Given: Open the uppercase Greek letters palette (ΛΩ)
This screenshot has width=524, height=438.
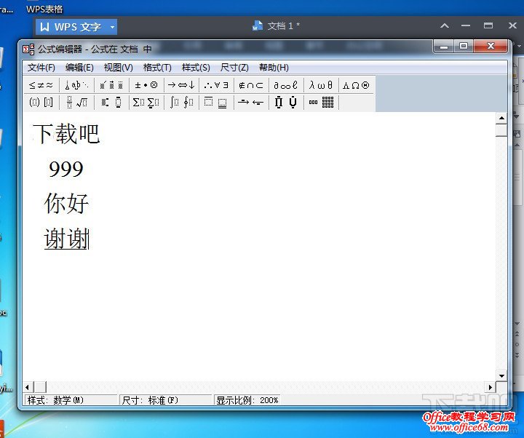Looking at the screenshot, I should click(x=356, y=85).
